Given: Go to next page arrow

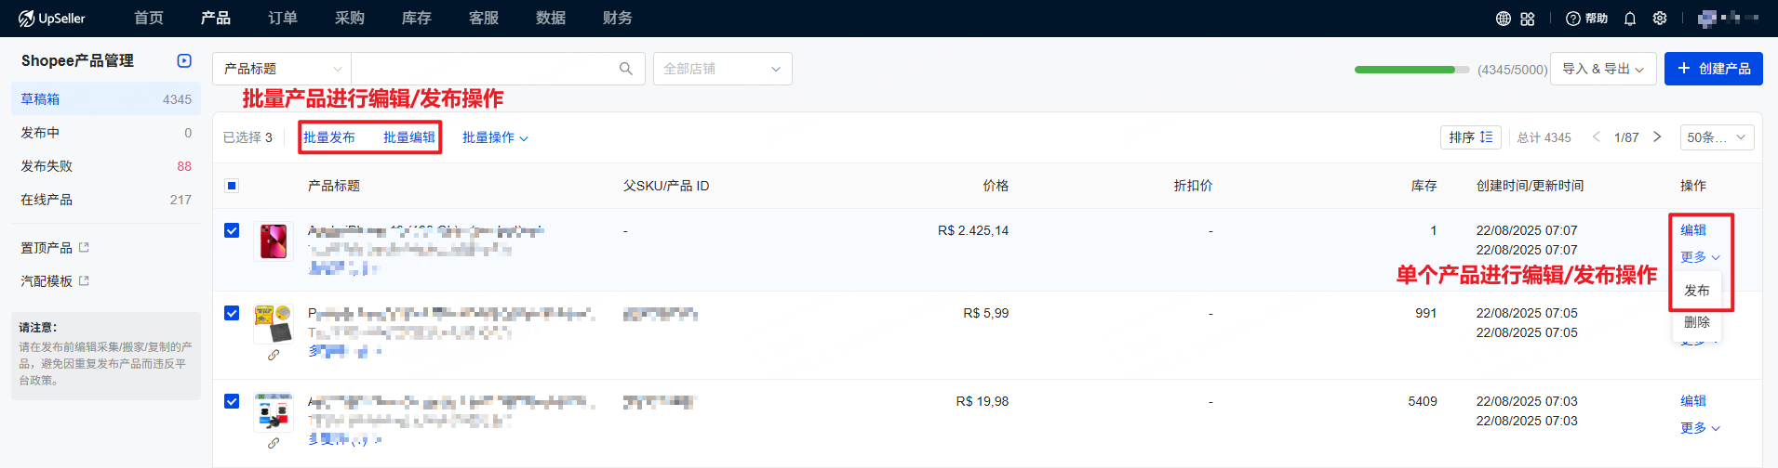Looking at the screenshot, I should pos(1657,137).
